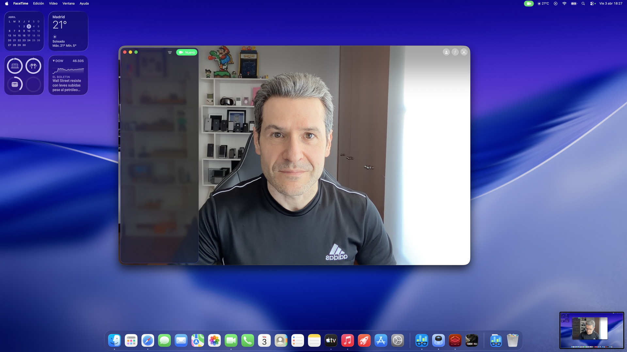Open the green camera menu bar indicator
This screenshot has height=352, width=627.
coord(528,4)
